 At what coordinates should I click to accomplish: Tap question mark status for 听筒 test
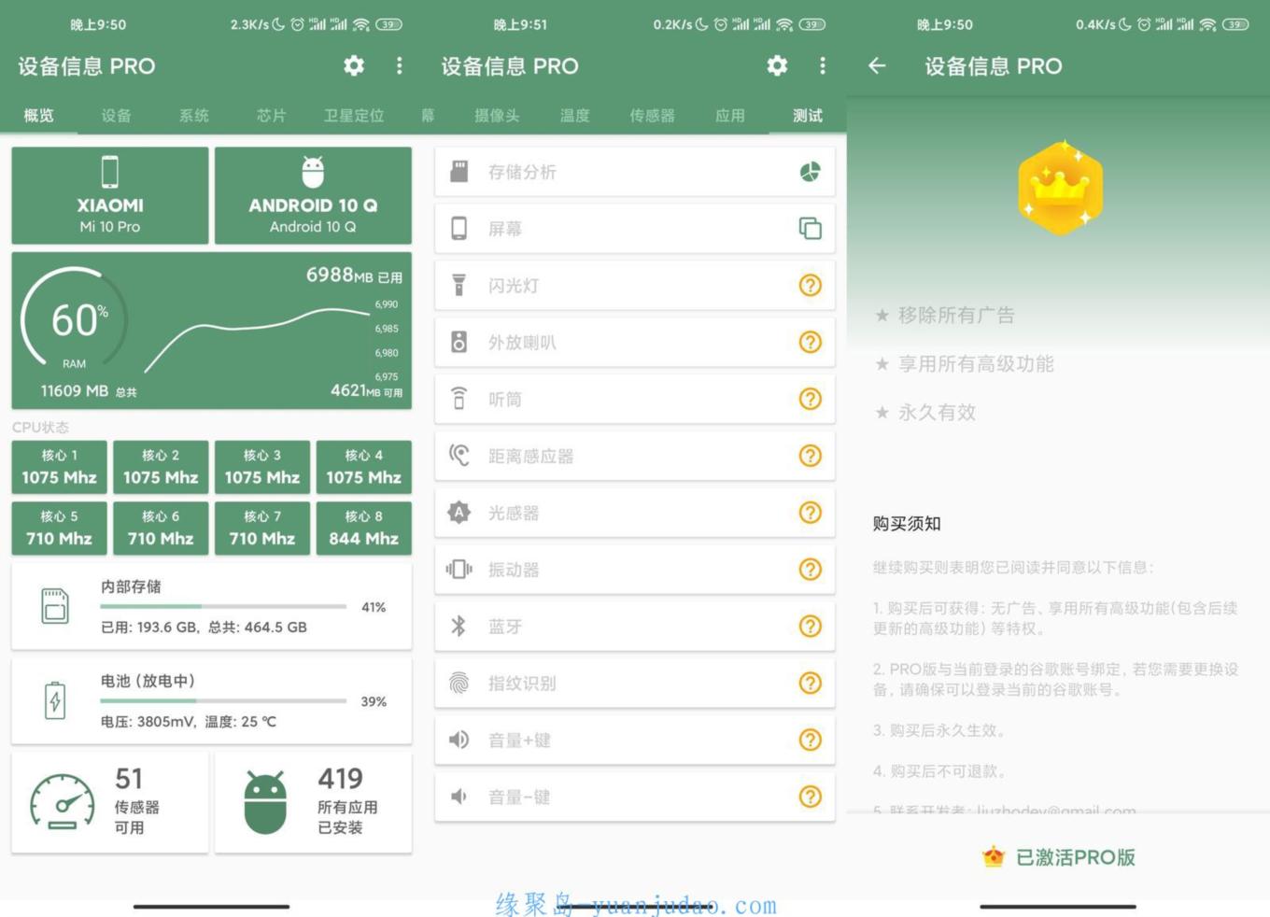pos(811,400)
